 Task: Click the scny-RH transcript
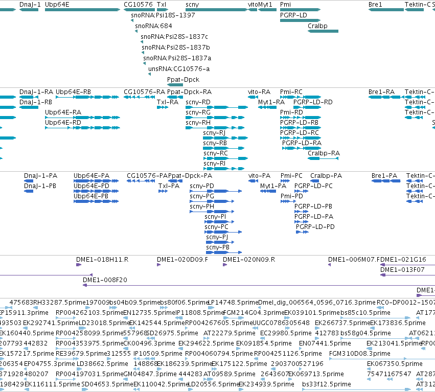[x=215, y=128]
